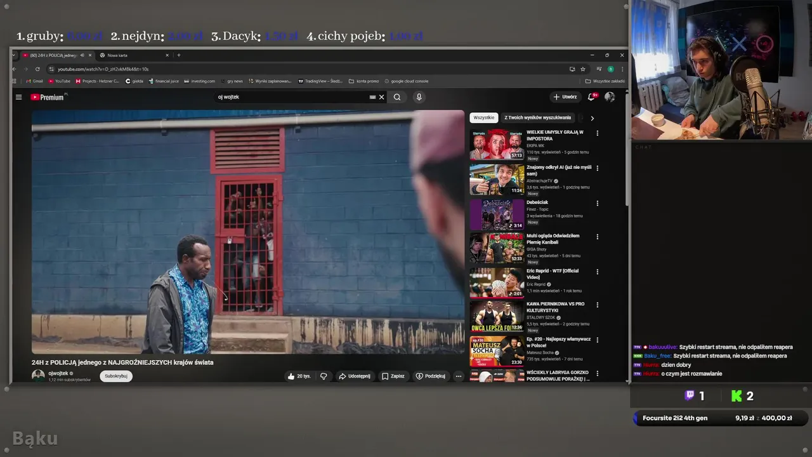Switch to the Nowa karta browser tab
The image size is (812, 457).
click(x=133, y=55)
